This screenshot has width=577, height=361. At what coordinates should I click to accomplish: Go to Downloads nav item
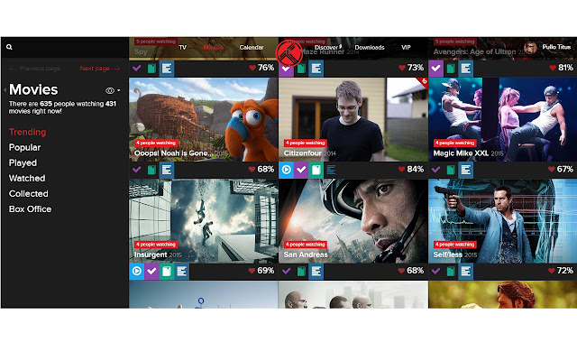(370, 48)
